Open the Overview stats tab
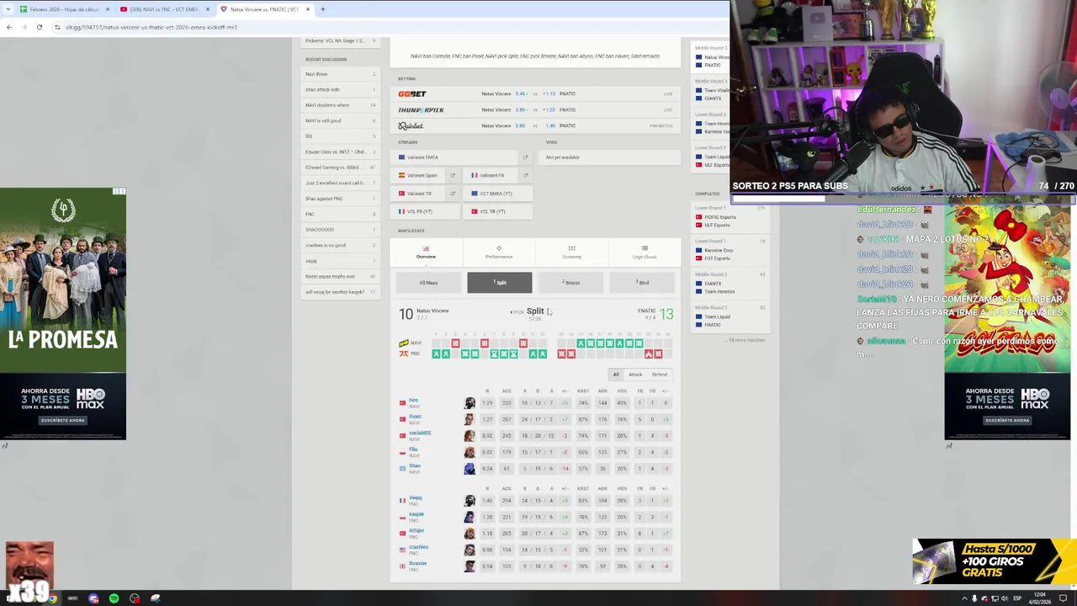Screen dimensions: 1077x606 click(x=426, y=252)
